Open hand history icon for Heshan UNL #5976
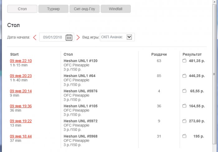 pyautogui.click(x=184, y=91)
